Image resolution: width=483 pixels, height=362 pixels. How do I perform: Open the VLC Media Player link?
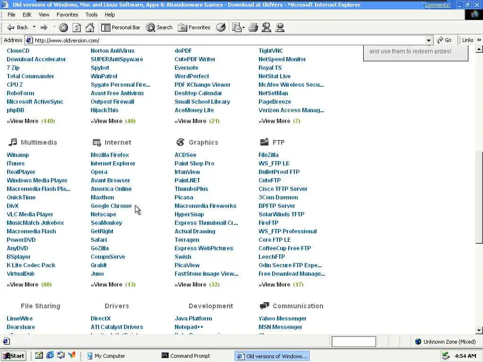[30, 214]
